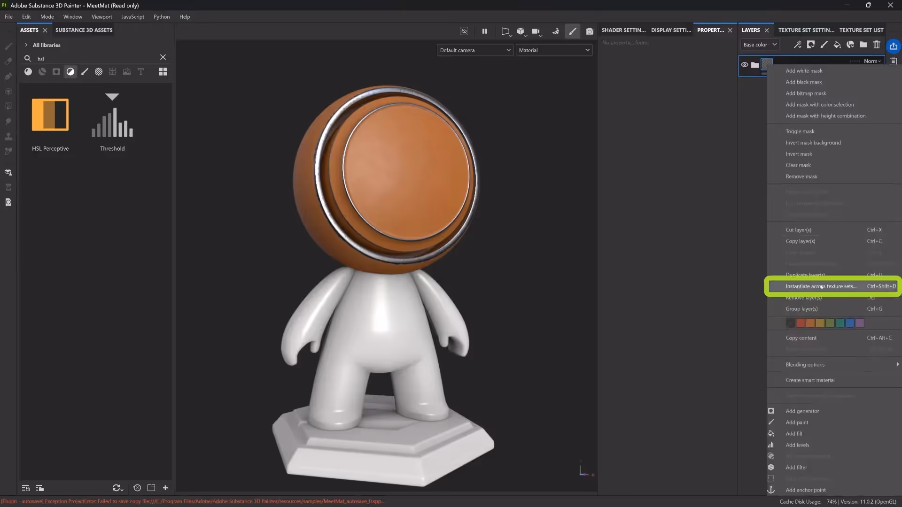The image size is (902, 507).
Task: Click the smart materials filter icon
Action: coord(42,72)
